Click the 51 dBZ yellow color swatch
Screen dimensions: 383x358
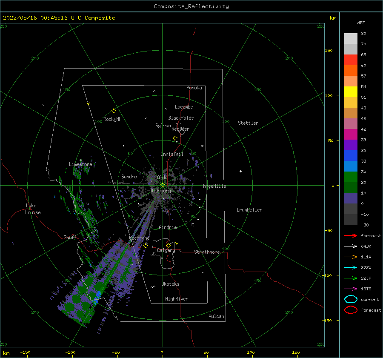click(x=351, y=92)
